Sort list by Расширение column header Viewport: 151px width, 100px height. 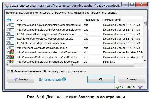pyautogui.click(x=91, y=20)
